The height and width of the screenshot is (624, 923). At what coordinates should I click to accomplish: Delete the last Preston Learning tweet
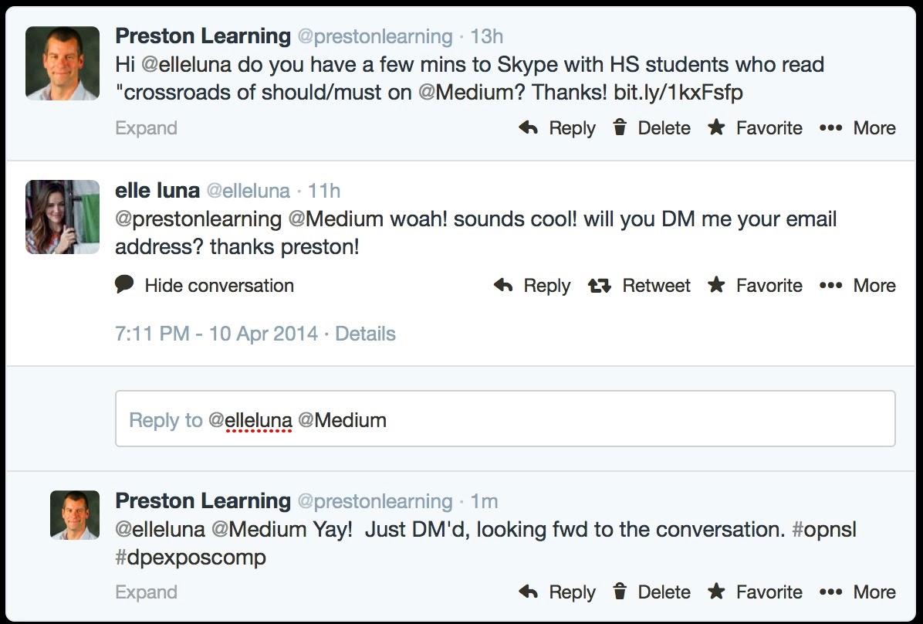click(651, 592)
